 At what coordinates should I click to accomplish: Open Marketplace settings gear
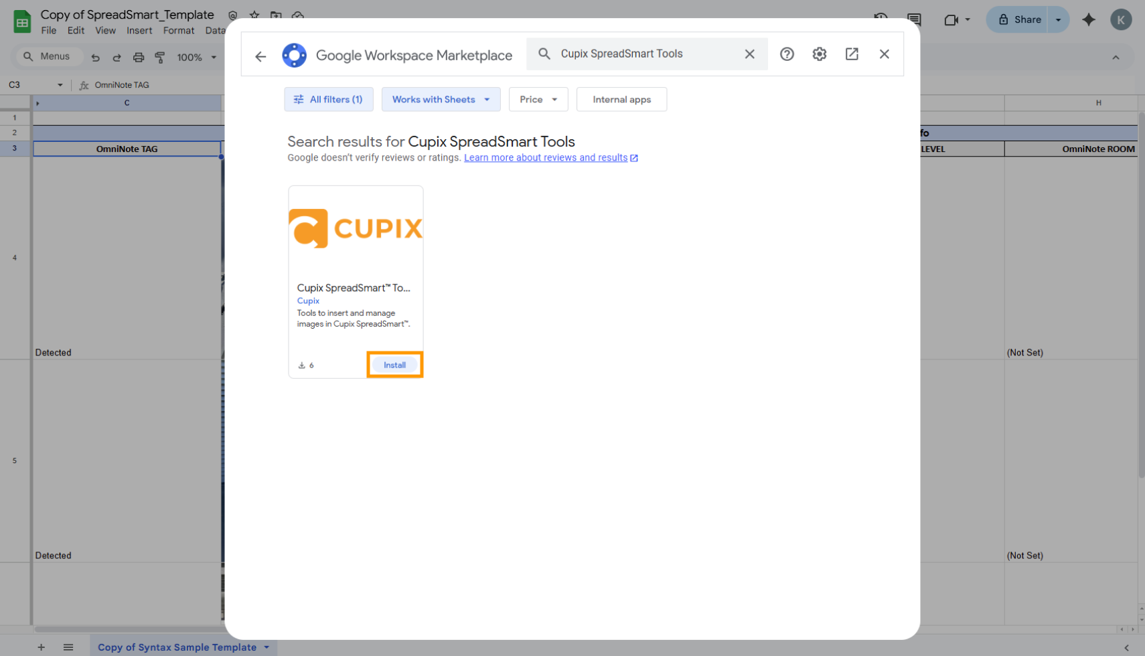tap(819, 54)
